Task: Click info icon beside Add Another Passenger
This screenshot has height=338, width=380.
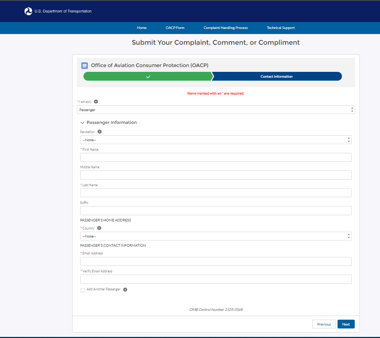Action: (125, 290)
